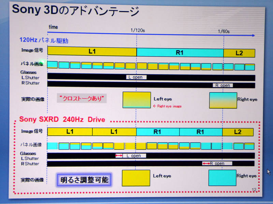Click the 'Left eye' label in 240Hz section
The width and height of the screenshot is (273, 204).
pyautogui.click(x=162, y=176)
